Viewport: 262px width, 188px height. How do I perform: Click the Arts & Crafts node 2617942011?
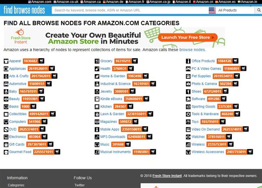pyautogui.click(x=41, y=76)
